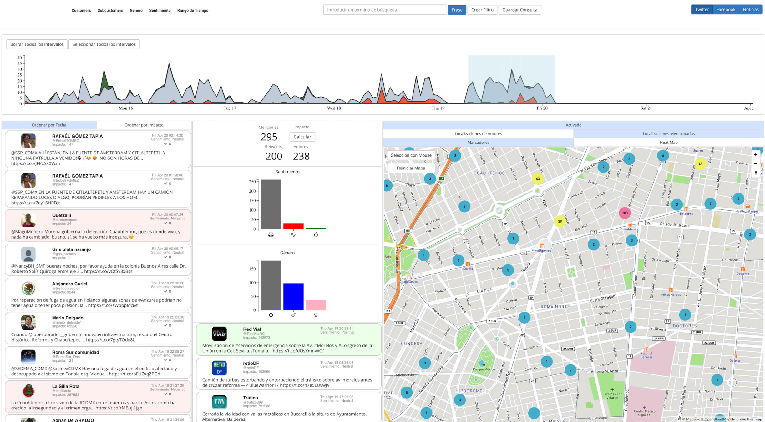Click the female gender symbol icon
The height and width of the screenshot is (422, 765).
[316, 315]
